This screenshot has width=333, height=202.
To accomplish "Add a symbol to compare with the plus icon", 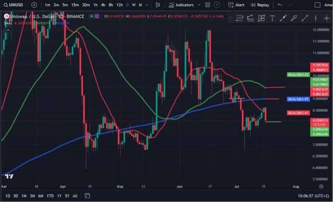I will coord(34,5).
